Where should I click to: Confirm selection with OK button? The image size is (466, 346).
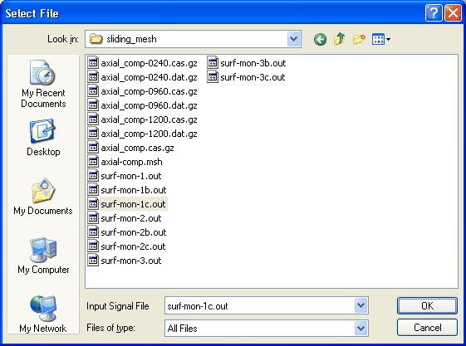427,305
